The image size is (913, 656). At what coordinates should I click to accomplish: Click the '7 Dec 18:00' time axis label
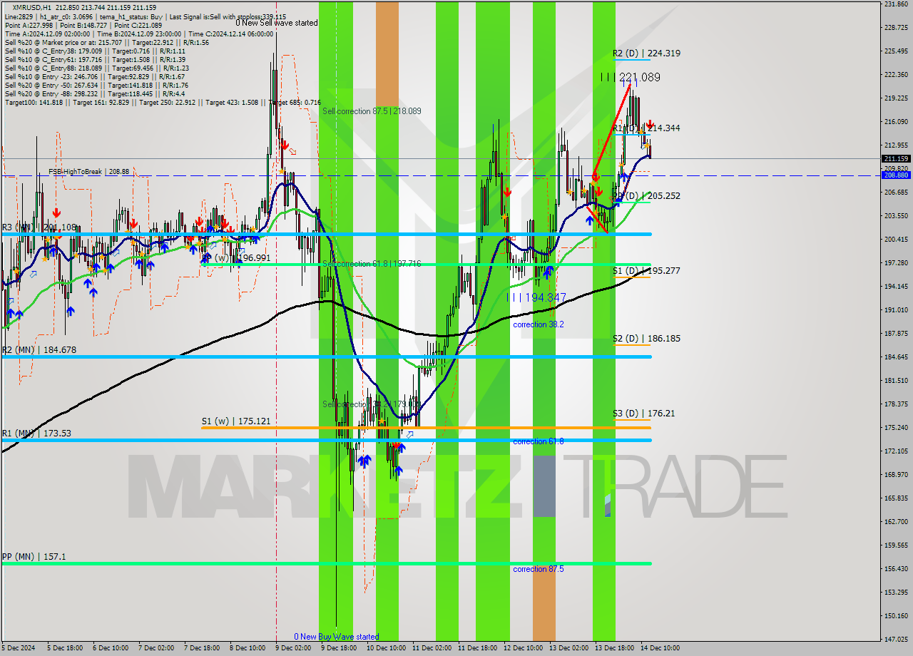pyautogui.click(x=202, y=648)
